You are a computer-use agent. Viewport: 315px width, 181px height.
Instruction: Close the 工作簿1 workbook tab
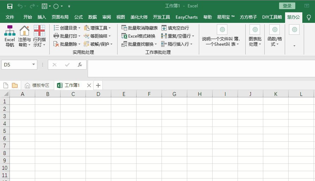(89, 85)
